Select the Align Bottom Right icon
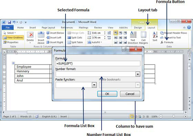Viewport: 193px width, 136px height. click(125, 42)
